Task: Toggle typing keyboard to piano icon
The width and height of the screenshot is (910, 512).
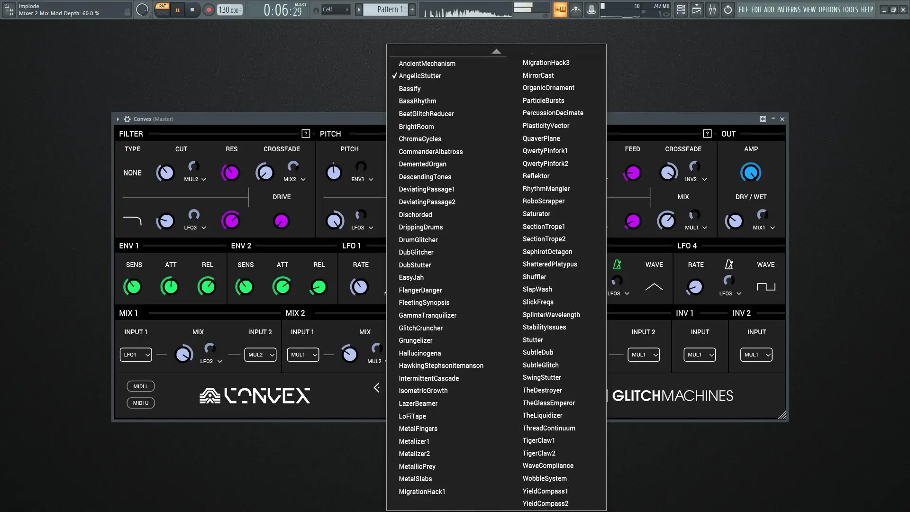Action: [x=560, y=9]
